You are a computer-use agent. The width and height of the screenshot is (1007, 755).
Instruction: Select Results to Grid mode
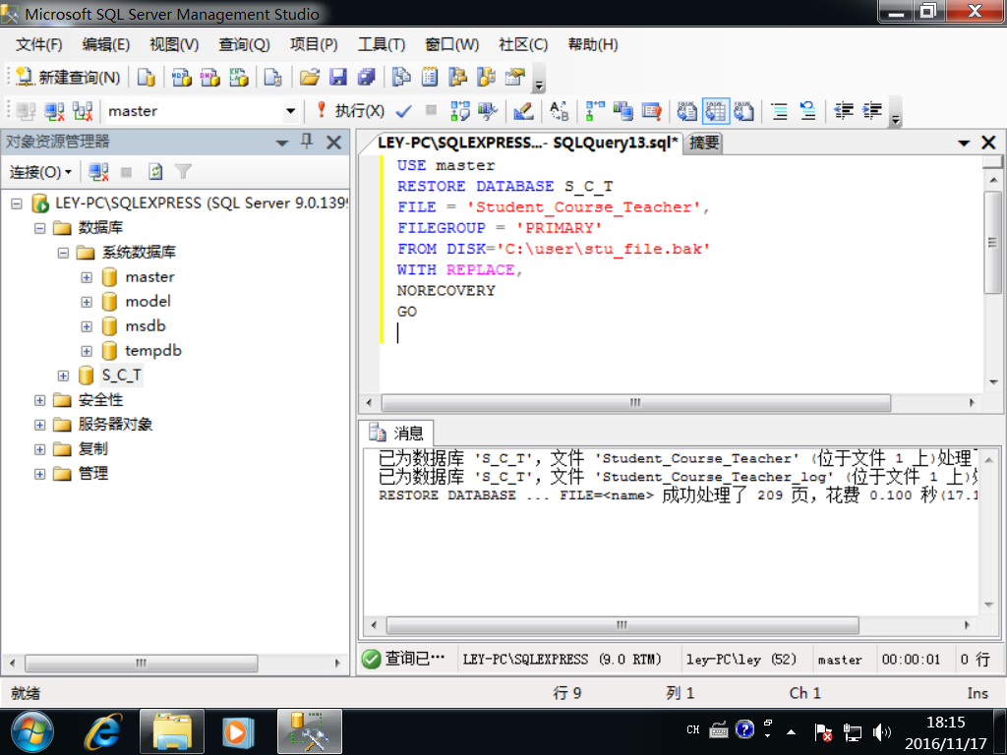716,111
